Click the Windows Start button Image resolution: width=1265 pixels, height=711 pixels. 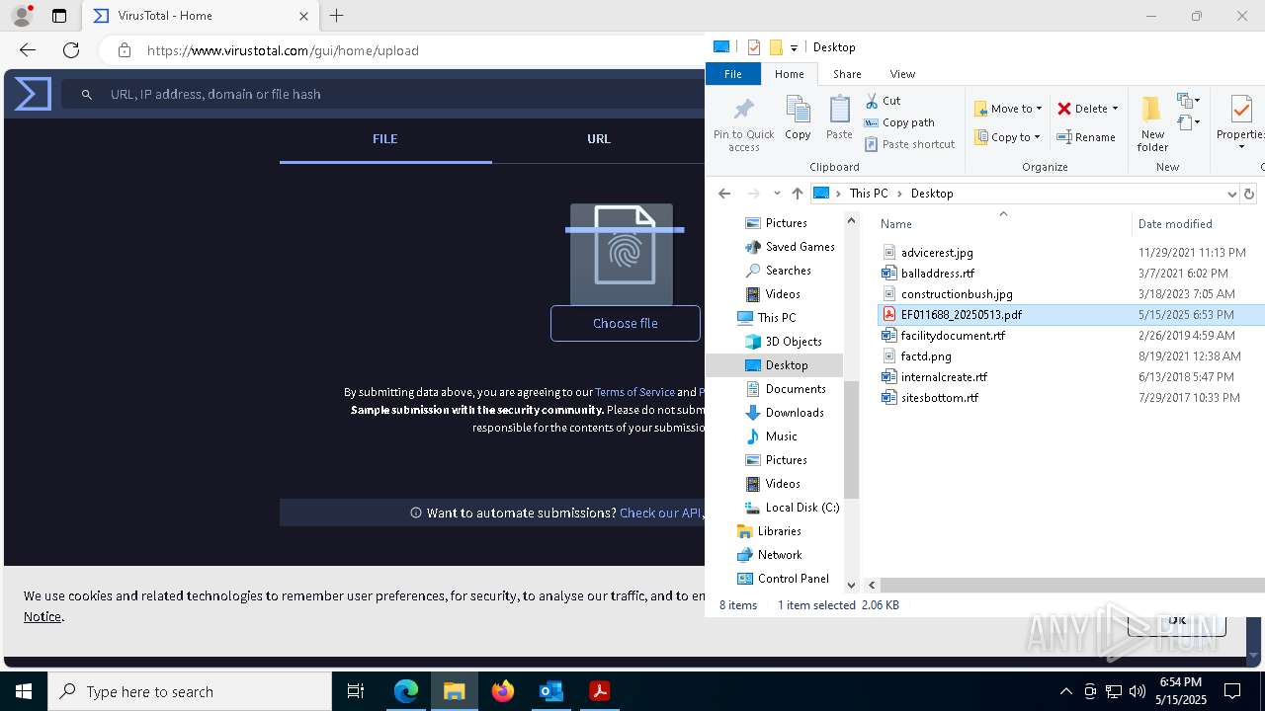pos(24,691)
